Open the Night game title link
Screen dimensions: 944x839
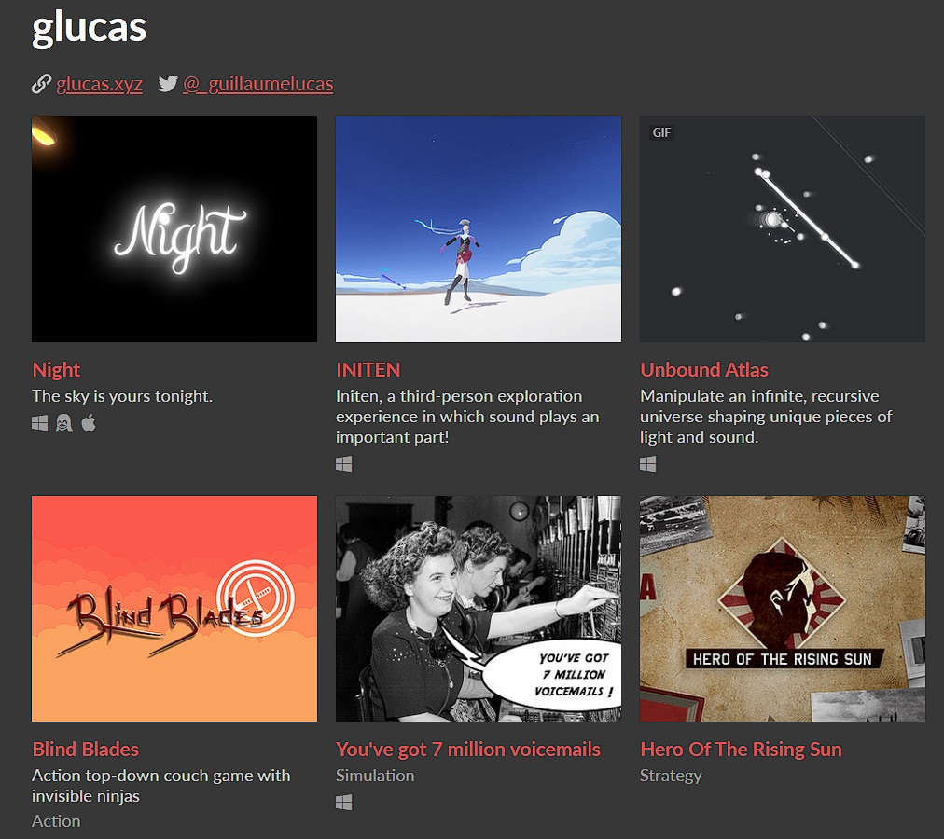tap(56, 369)
